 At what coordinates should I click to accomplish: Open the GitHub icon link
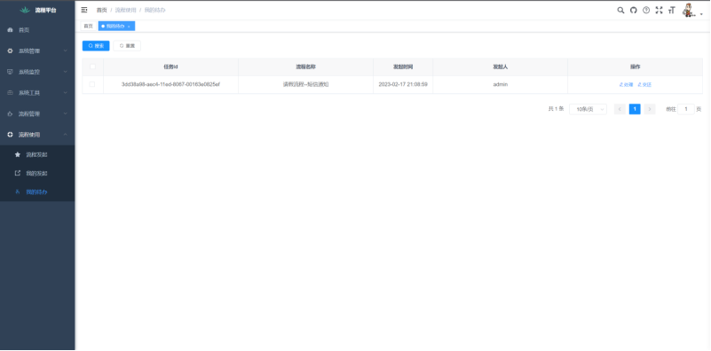pyautogui.click(x=634, y=10)
